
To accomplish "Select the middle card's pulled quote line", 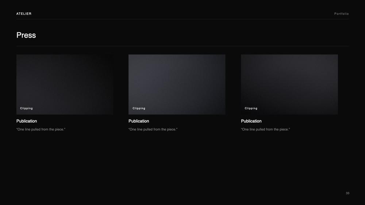I will pos(153,129).
